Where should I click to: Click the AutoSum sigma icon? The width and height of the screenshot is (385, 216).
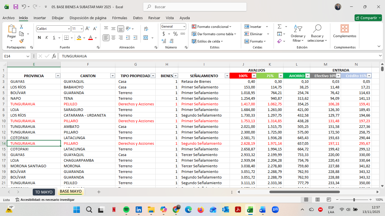coord(280,26)
